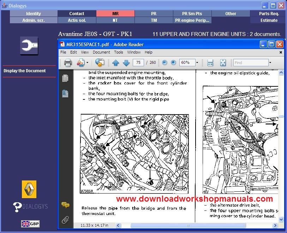
Task: Open the Tools menu
Action: point(118,52)
